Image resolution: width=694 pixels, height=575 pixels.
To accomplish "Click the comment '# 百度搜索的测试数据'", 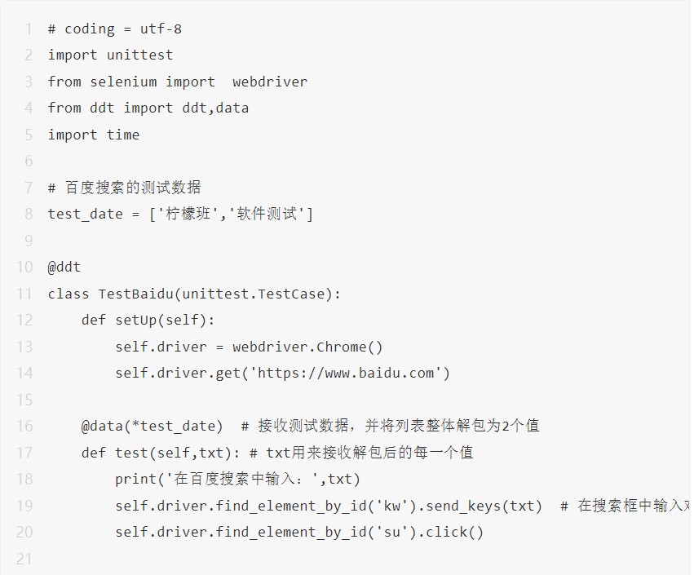I will coord(124,188).
